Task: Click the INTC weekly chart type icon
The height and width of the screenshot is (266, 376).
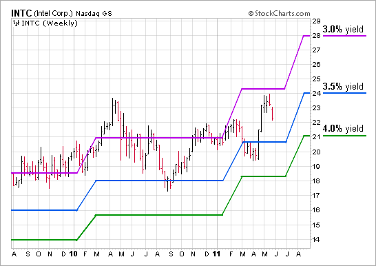Action: (x=16, y=23)
